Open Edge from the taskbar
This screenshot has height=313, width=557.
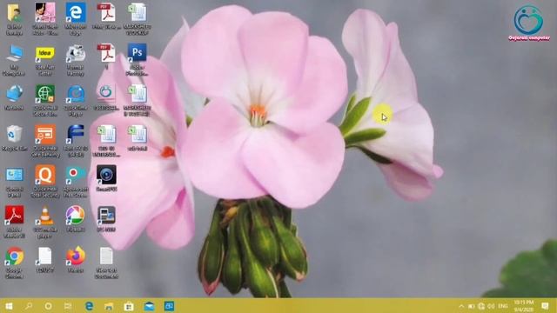89,306
